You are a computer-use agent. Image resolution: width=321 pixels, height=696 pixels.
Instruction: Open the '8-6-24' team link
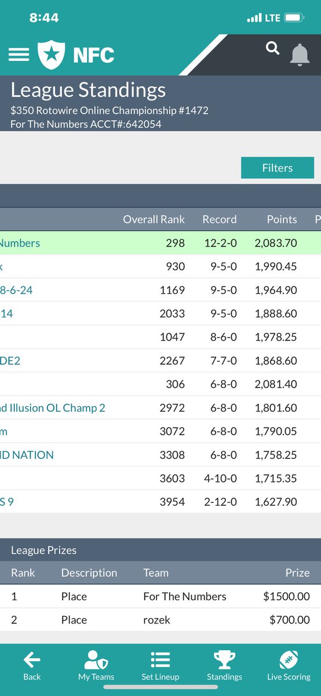point(16,290)
